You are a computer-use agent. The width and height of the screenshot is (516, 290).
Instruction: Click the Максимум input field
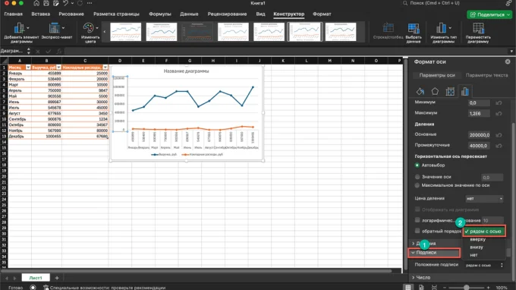pos(479,114)
